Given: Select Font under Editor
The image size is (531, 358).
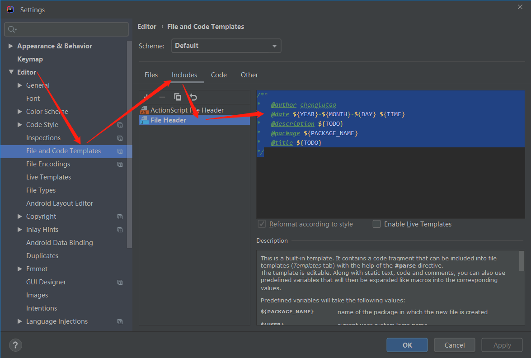Looking at the screenshot, I should coord(33,98).
